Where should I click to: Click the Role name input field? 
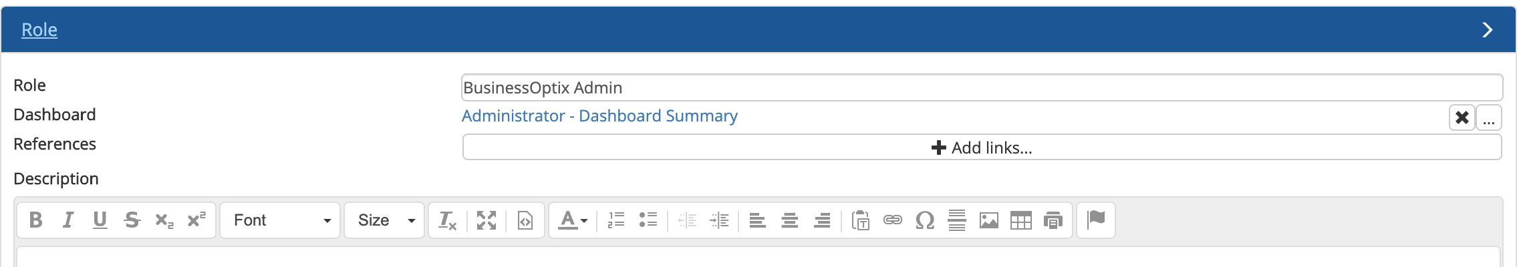[982, 87]
